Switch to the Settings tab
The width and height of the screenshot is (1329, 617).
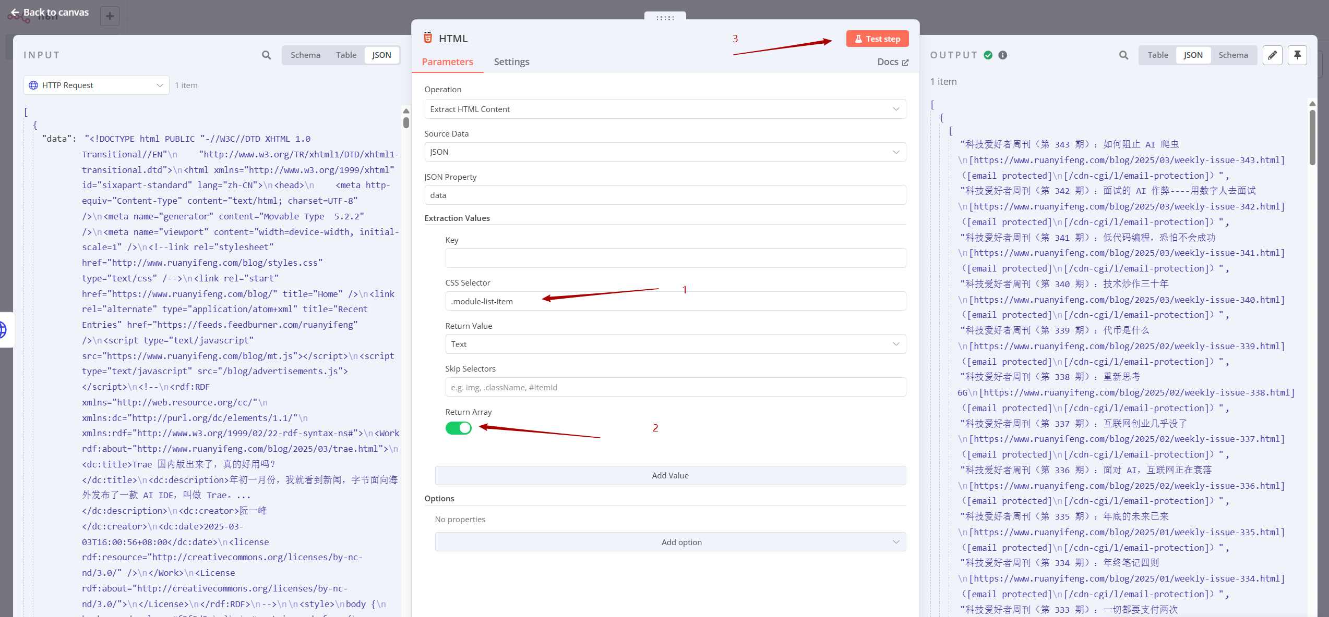pyautogui.click(x=511, y=62)
